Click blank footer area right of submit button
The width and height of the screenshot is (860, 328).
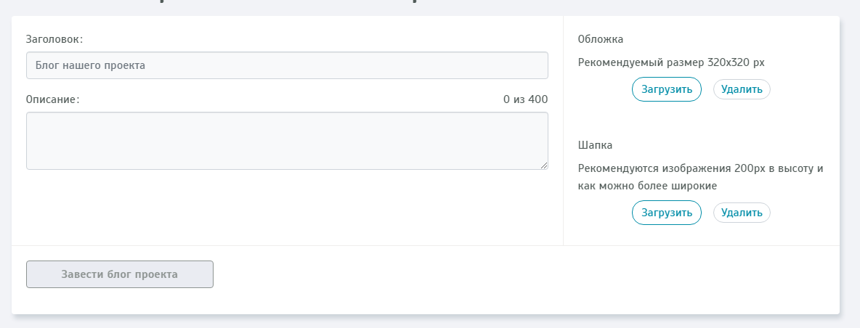(x=508, y=279)
